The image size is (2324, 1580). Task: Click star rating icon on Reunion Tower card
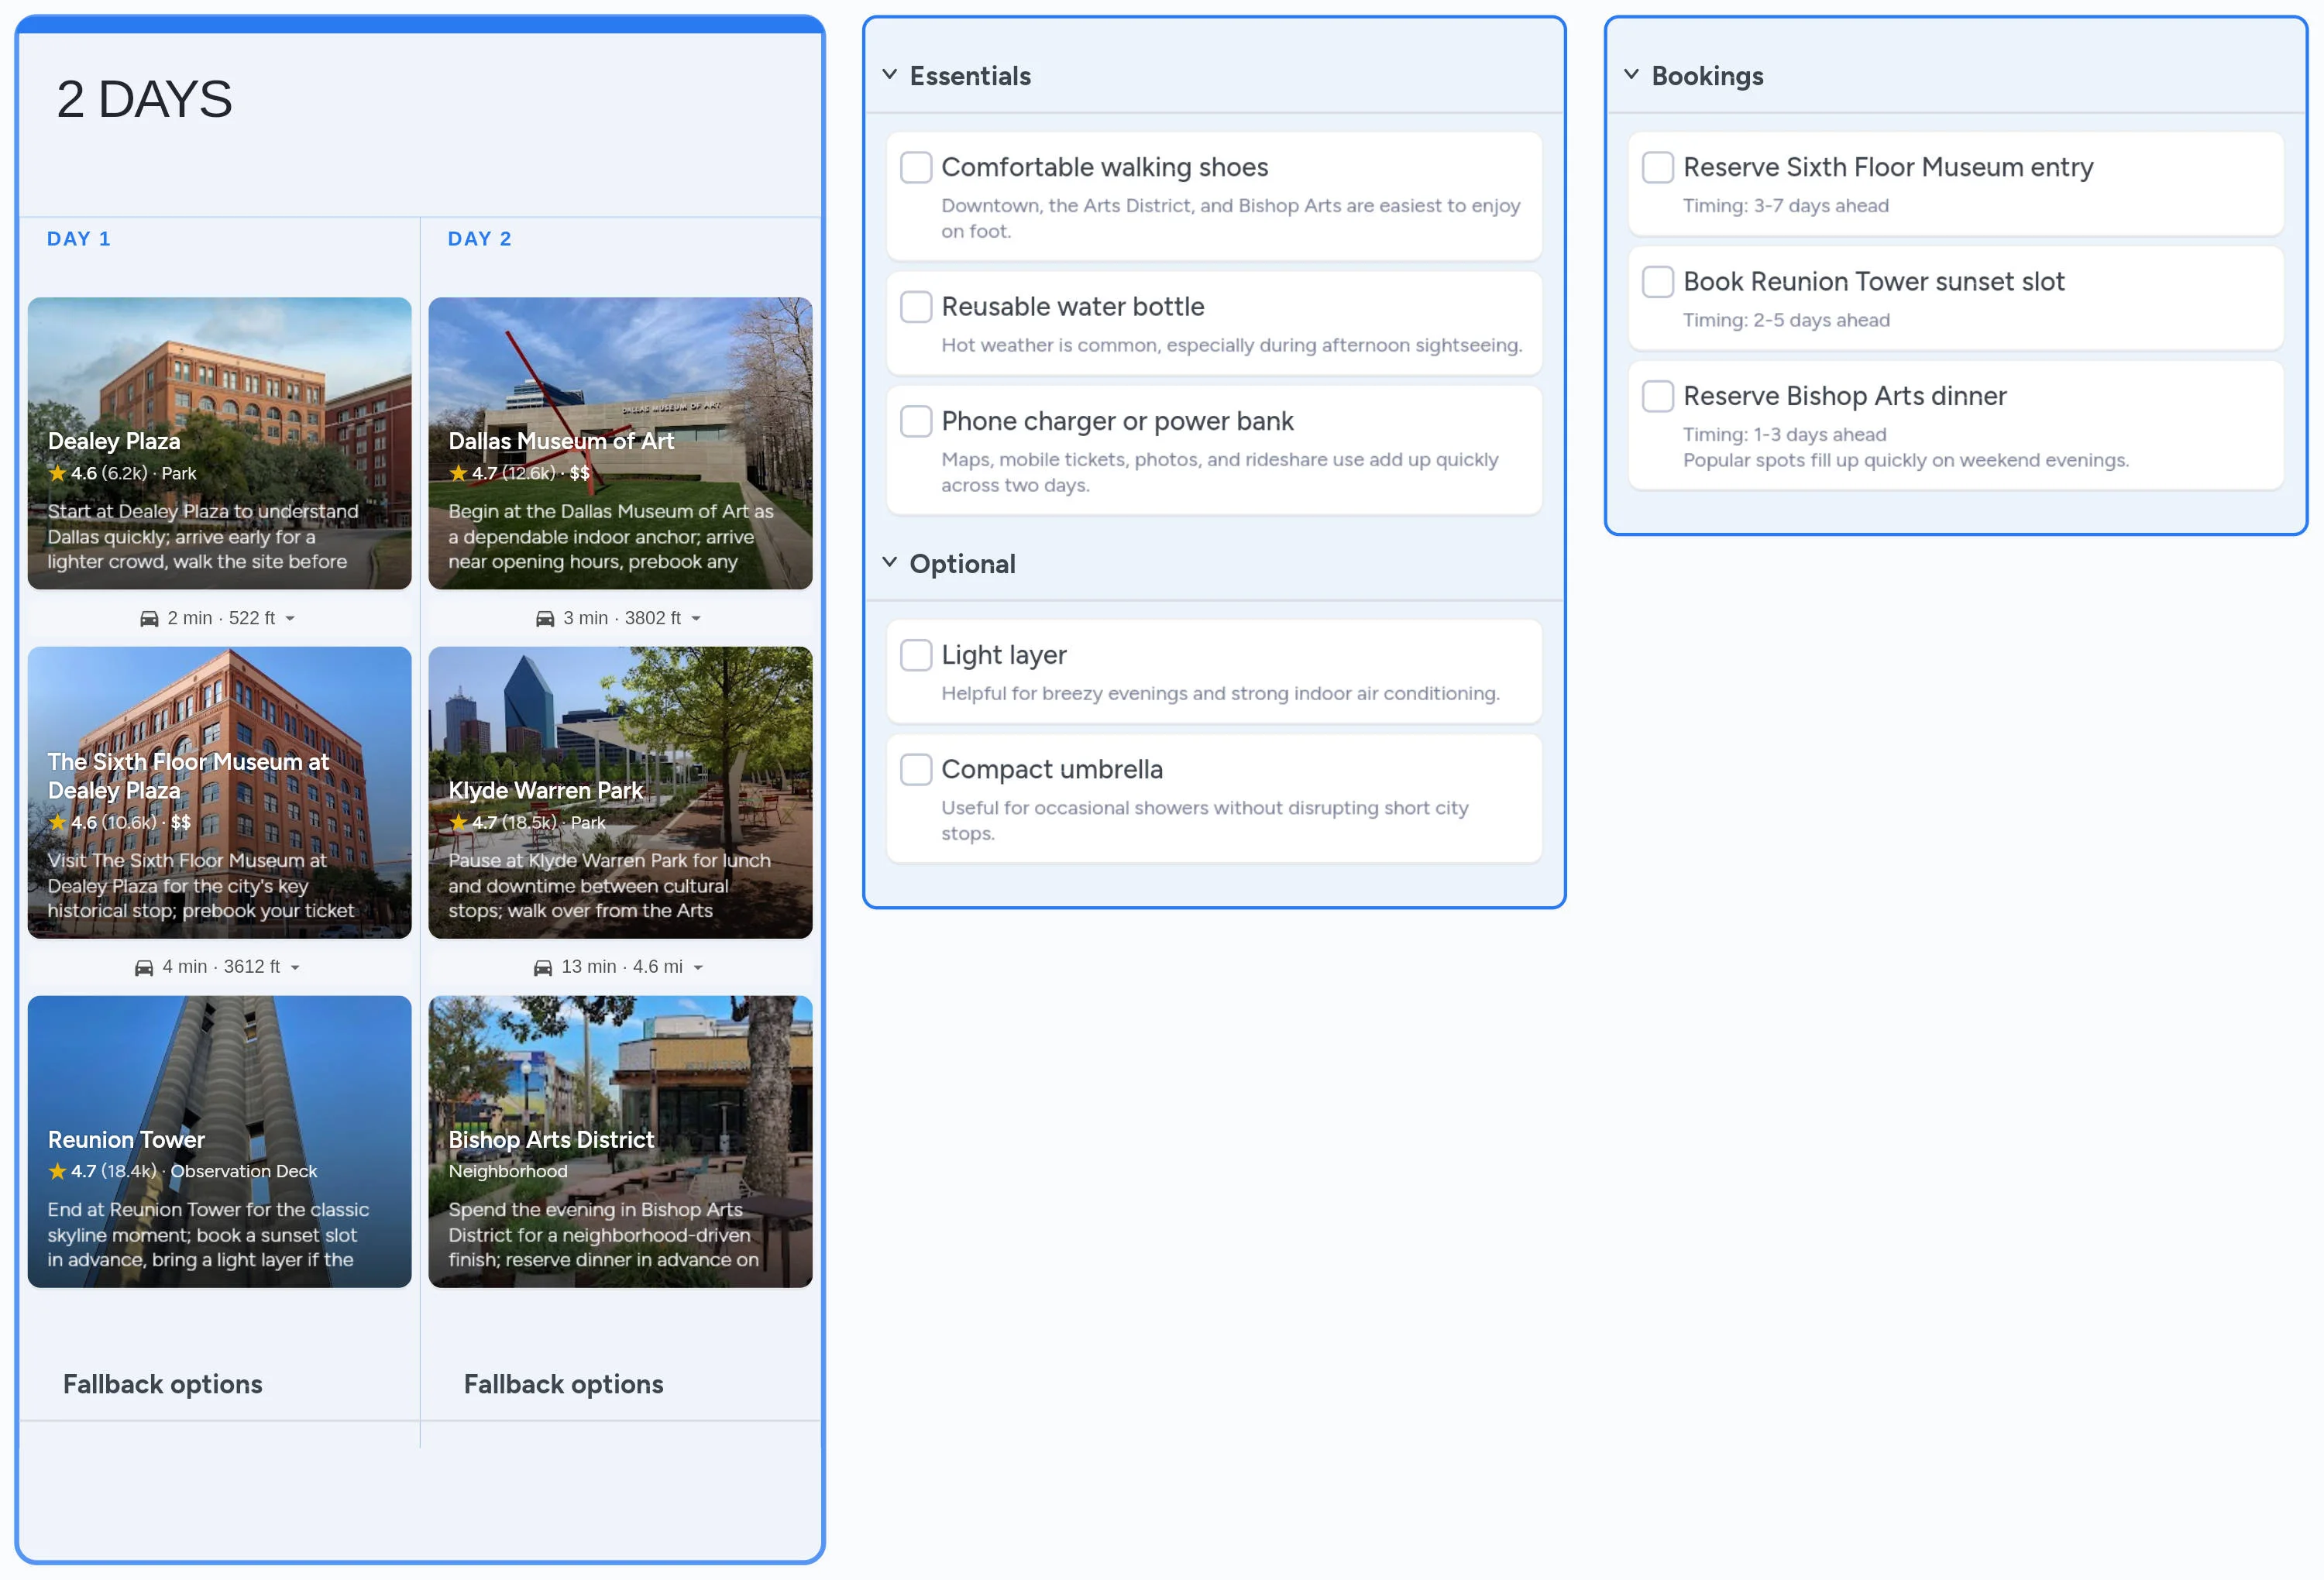click(x=58, y=1171)
